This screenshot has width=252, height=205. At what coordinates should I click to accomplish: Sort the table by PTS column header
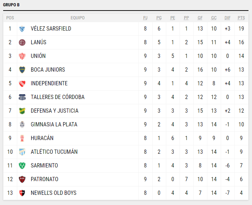pos(241,18)
